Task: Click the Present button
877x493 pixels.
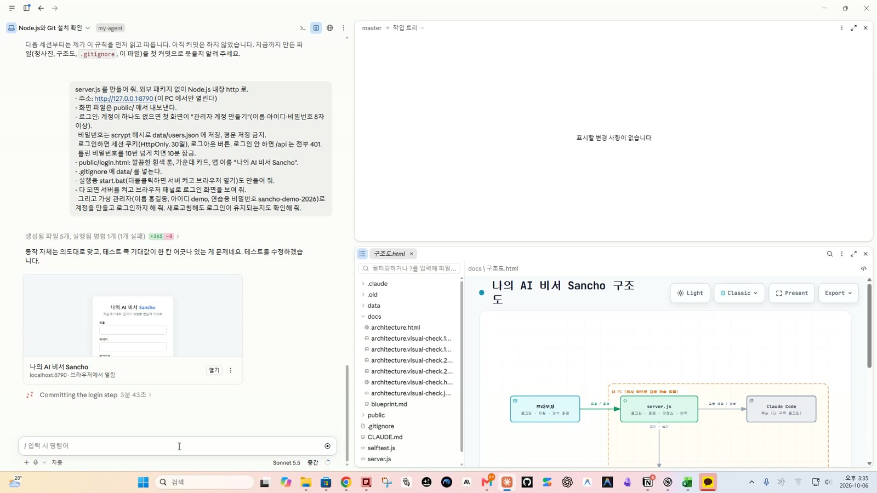Action: click(791, 293)
